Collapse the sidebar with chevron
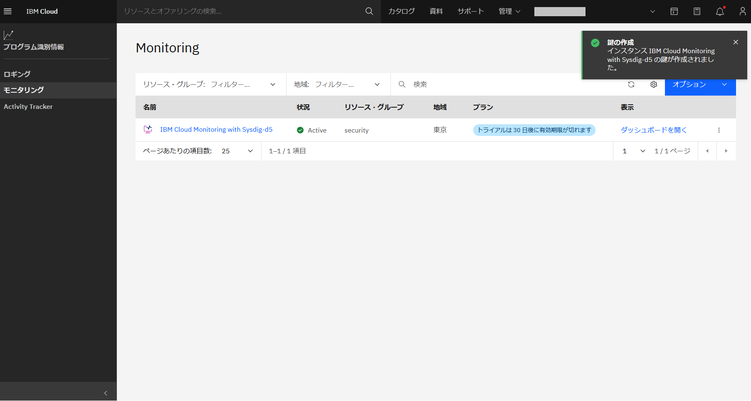Viewport: 751px width, 401px height. tap(106, 393)
